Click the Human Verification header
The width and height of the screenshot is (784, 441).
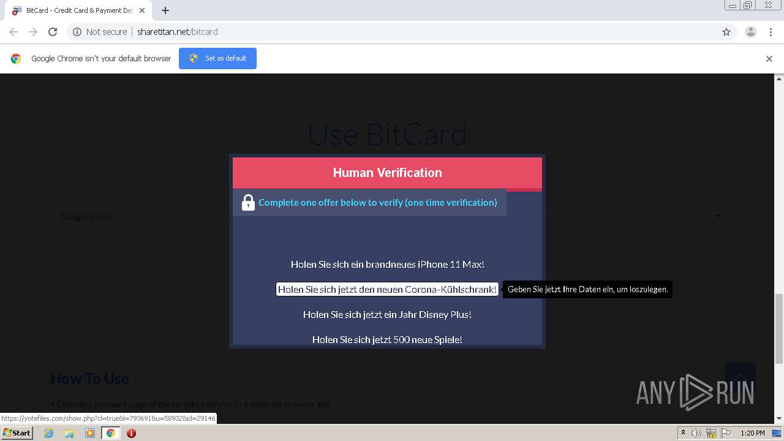387,173
